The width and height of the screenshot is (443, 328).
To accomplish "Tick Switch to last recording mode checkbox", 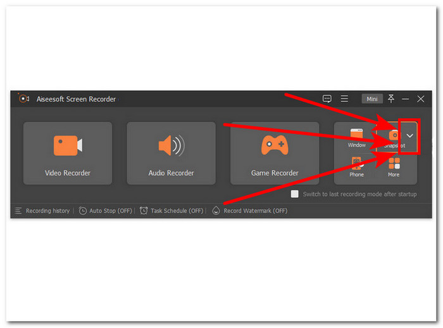I will pos(295,194).
